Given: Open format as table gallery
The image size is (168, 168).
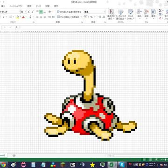Looking at the screenshot, I should point(120,14).
